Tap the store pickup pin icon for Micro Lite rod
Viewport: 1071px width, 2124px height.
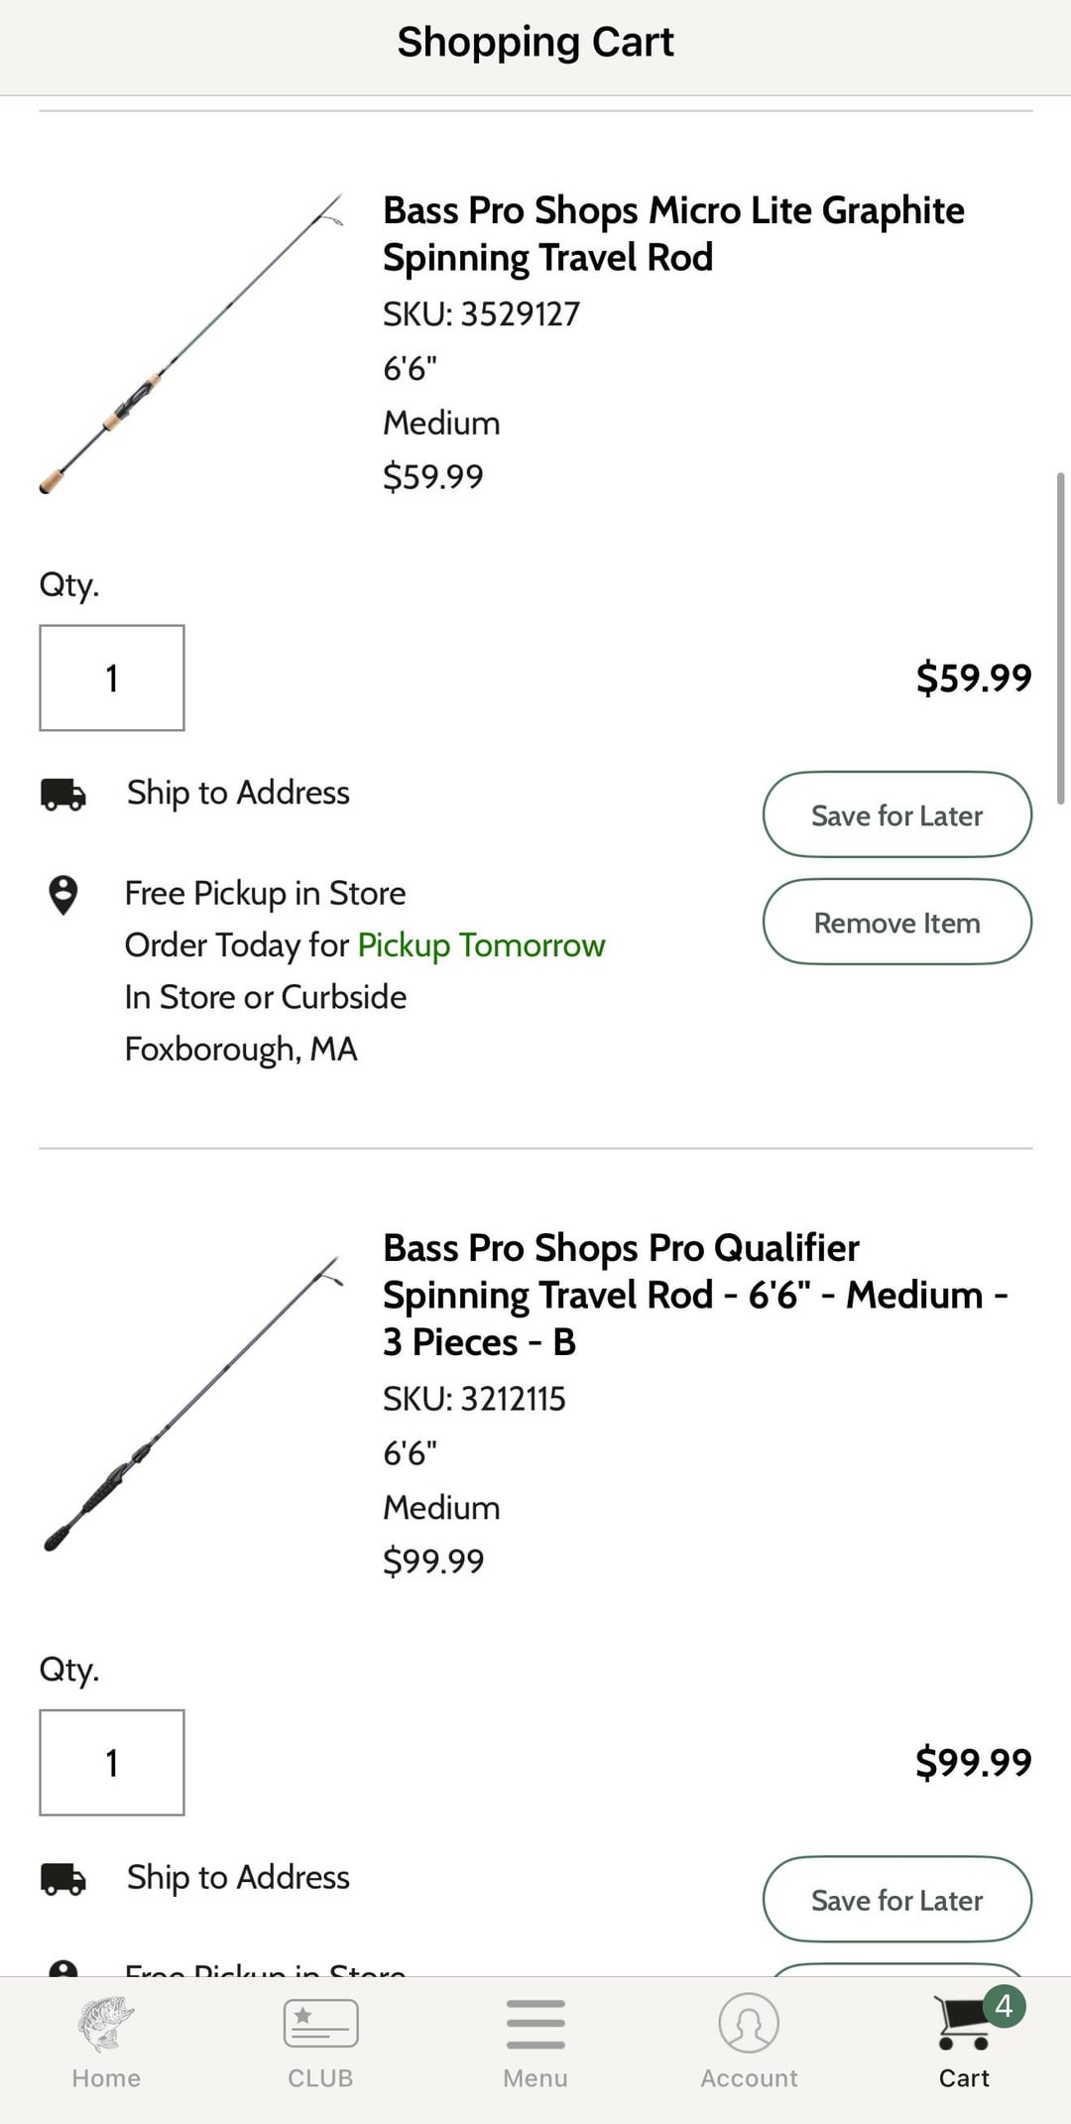coord(63,895)
